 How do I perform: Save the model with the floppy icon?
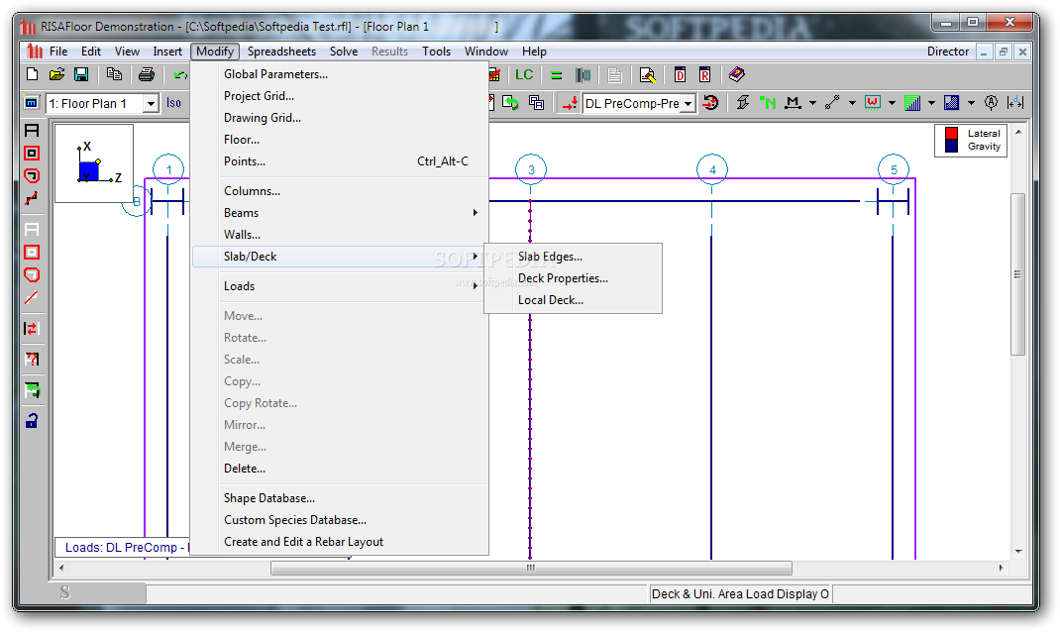pos(81,74)
